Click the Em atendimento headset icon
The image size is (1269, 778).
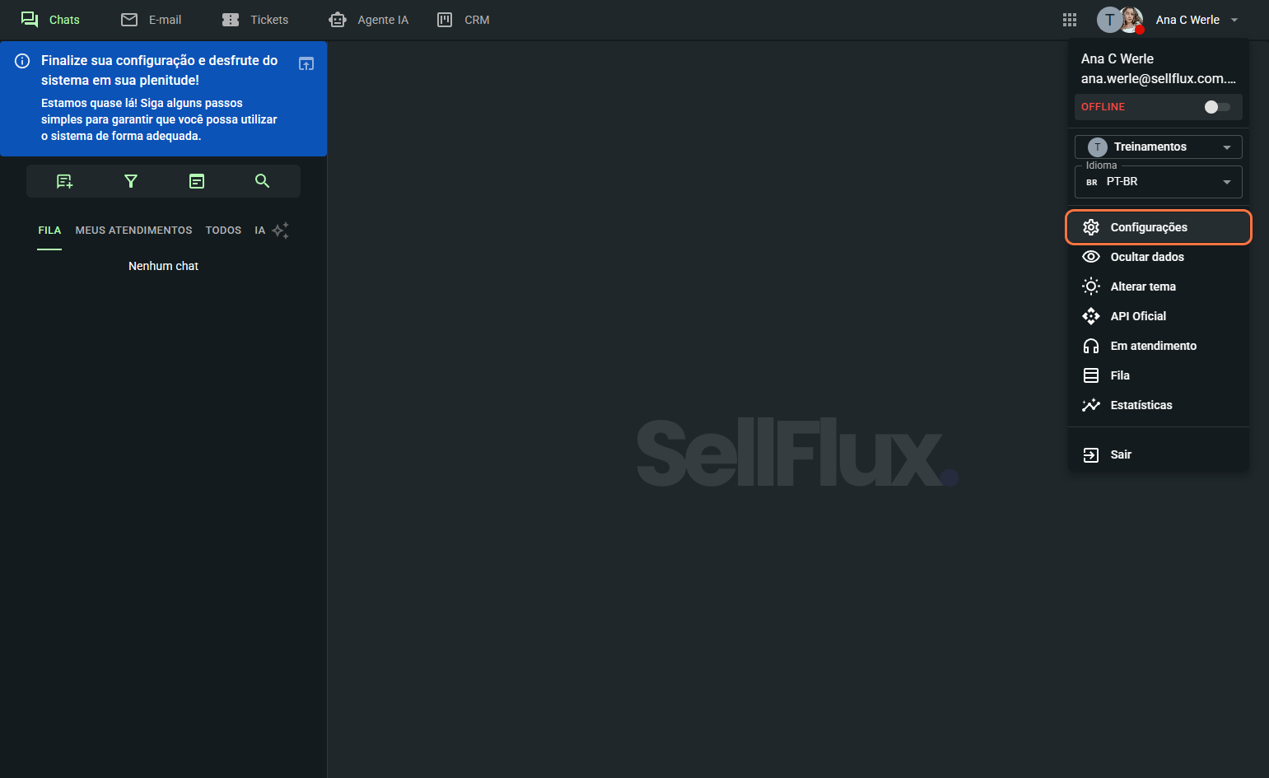(x=1091, y=346)
